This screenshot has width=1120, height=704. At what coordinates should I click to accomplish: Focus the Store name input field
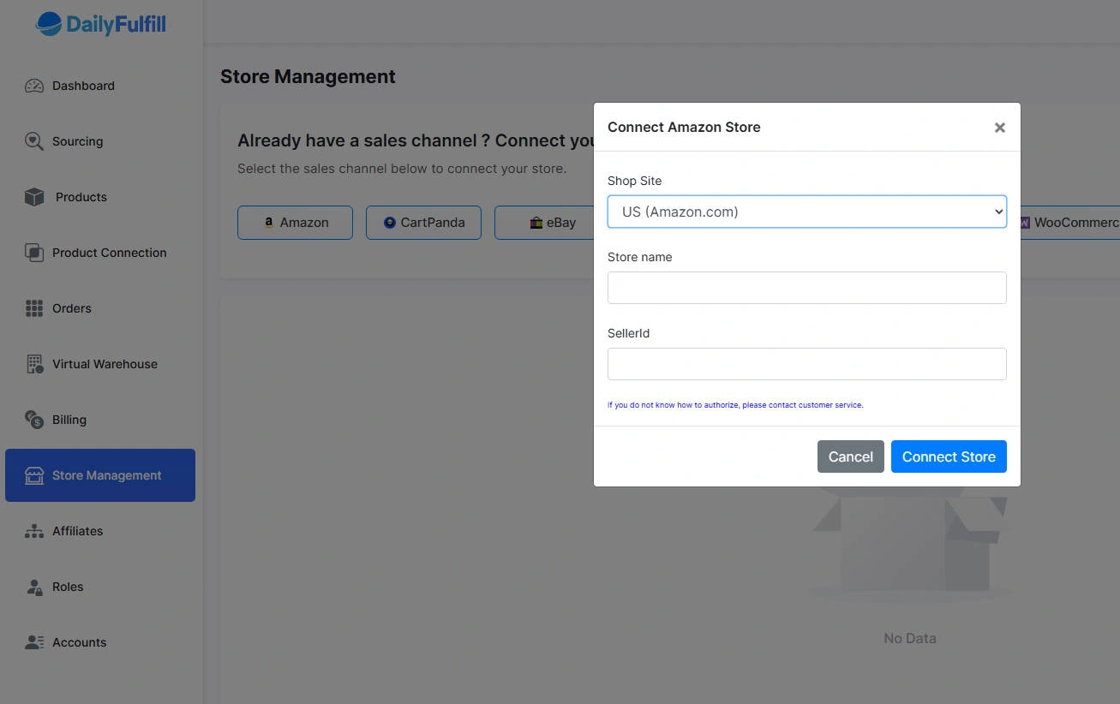pos(806,288)
